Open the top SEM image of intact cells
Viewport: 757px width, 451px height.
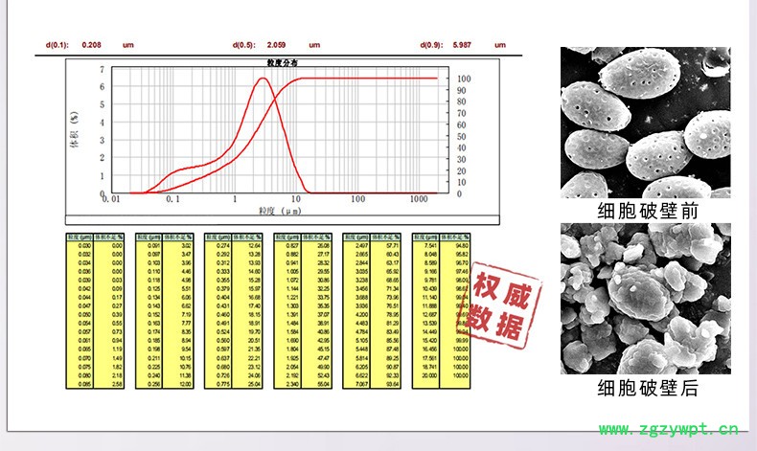(645, 122)
